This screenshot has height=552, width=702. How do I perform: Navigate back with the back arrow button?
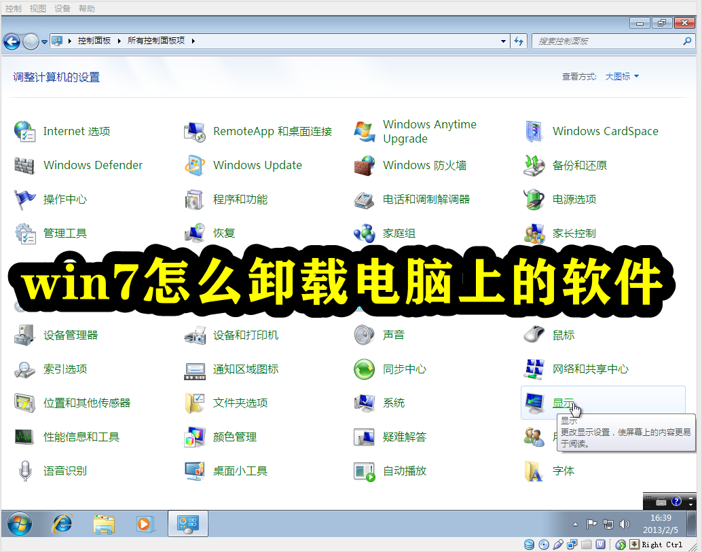(12, 41)
